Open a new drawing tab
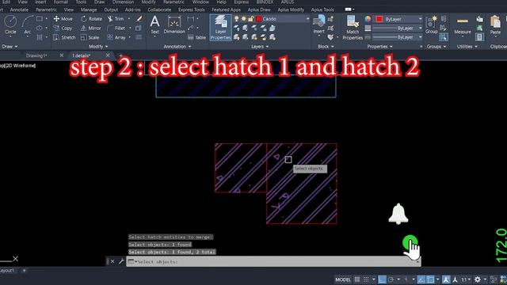The image size is (507, 285). point(120,55)
